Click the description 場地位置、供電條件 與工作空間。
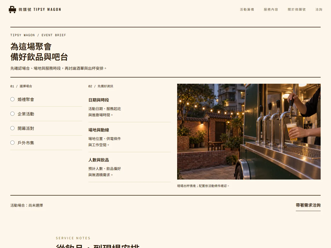 tap(105, 142)
